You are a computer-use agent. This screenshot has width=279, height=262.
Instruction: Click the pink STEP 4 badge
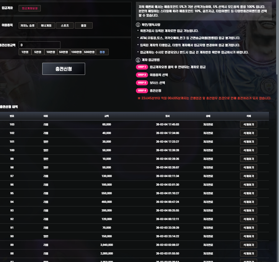142,91
